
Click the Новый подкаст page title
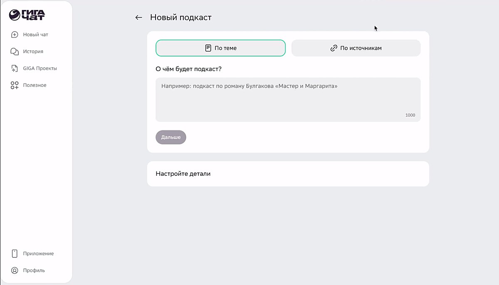(x=180, y=17)
